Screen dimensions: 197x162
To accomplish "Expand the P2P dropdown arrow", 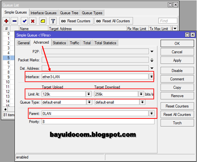I will pyautogui.click(x=152, y=51).
